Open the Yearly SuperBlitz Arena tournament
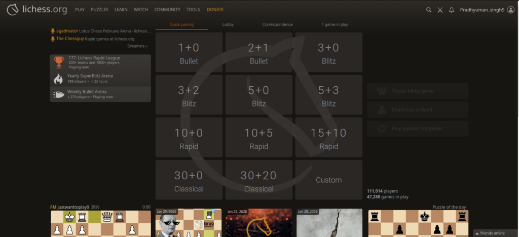The width and height of the screenshot is (519, 237). (100, 79)
